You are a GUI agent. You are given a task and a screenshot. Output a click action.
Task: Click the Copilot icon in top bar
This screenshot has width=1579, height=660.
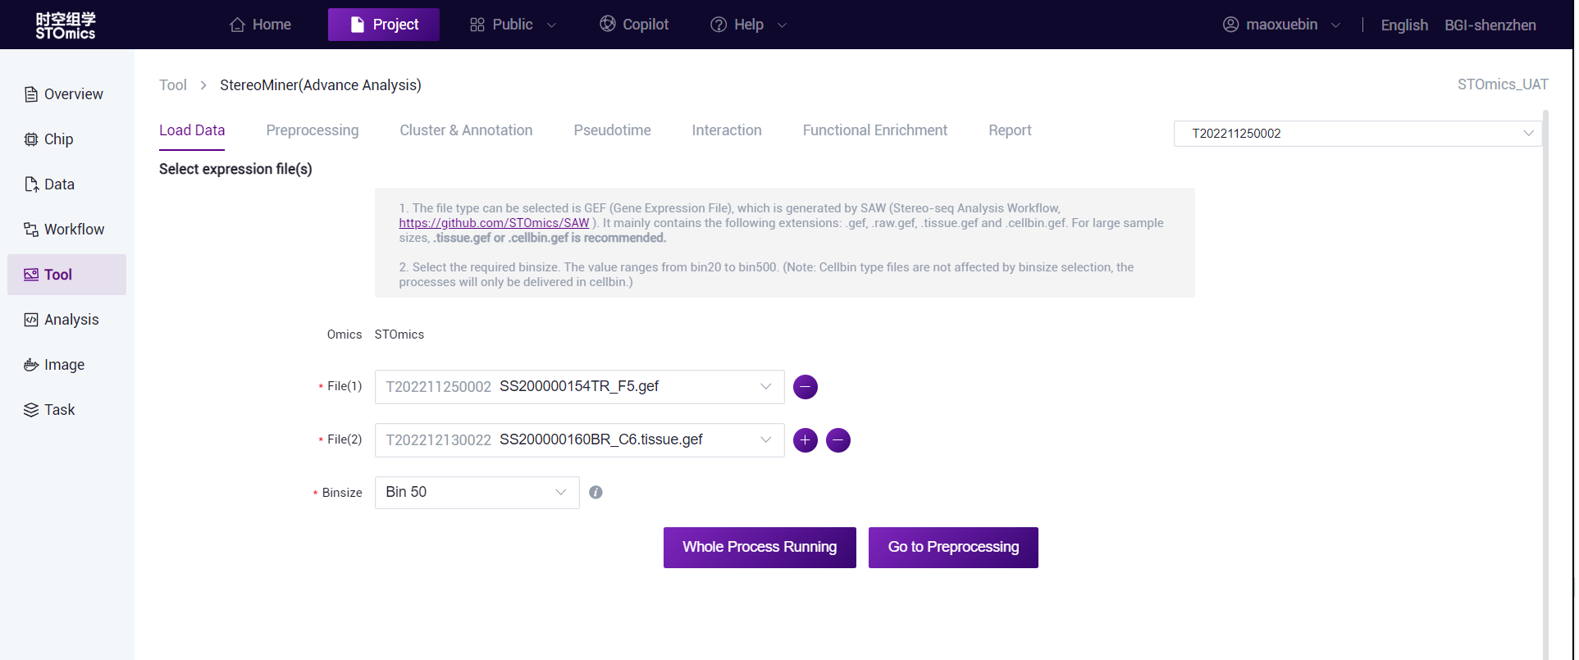coord(608,24)
